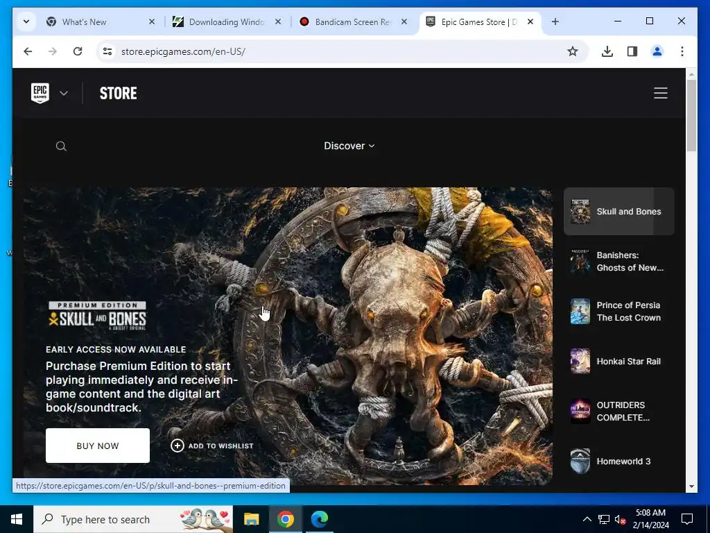710x533 pixels.
Task: View site information icon in address bar
Action: [x=107, y=51]
